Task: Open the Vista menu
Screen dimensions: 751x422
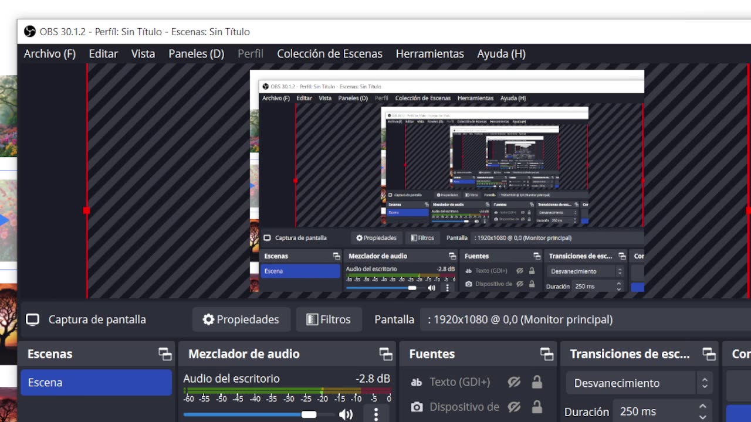Action: 143,54
